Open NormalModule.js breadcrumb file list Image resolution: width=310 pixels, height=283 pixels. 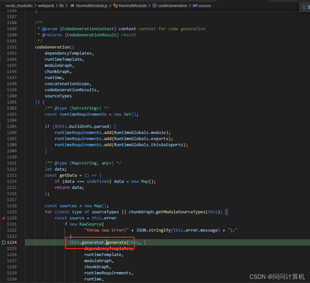point(92,5)
